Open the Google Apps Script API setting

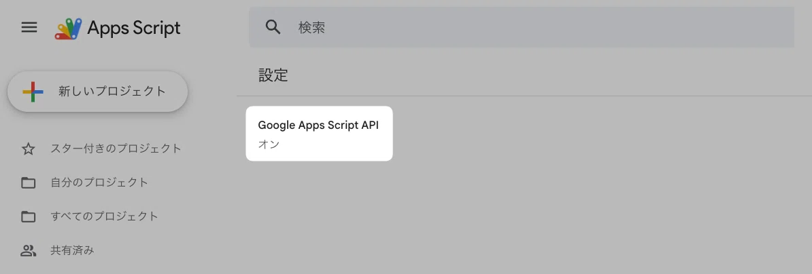pos(319,134)
